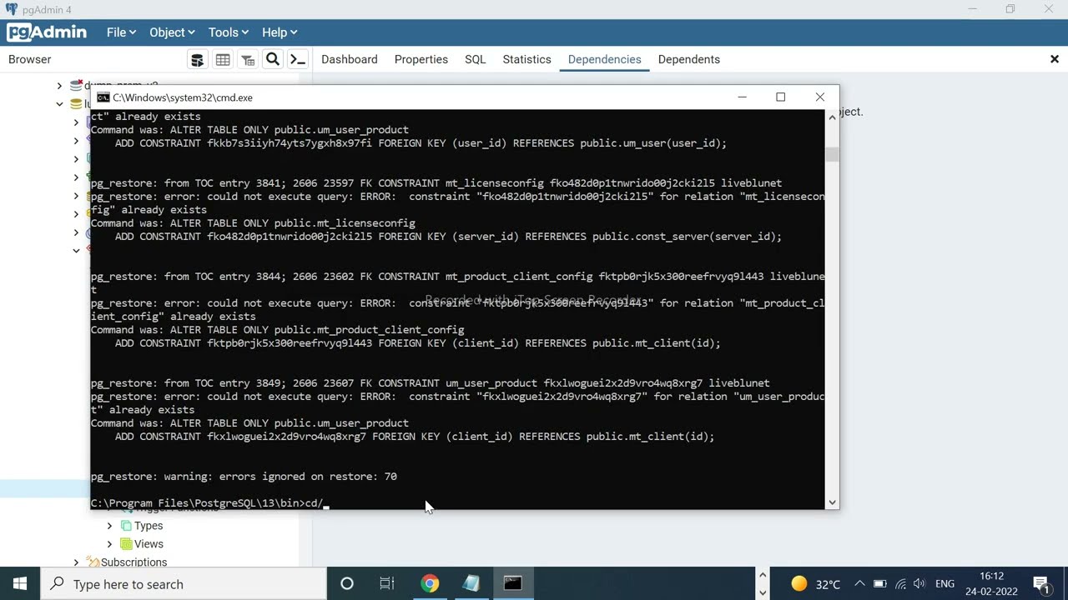Image resolution: width=1068 pixels, height=600 pixels.
Task: Launch the PSQL Tool terminal icon
Action: (x=298, y=59)
